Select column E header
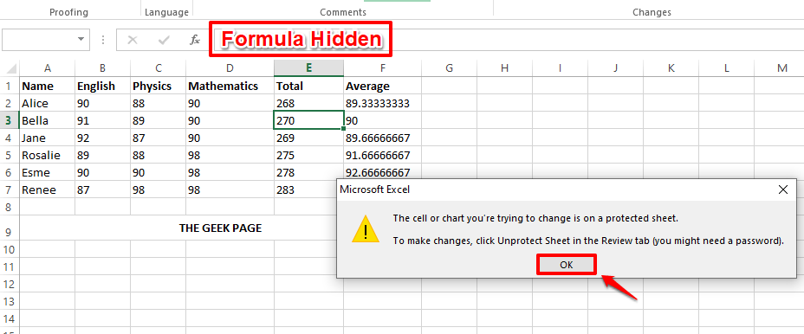 coord(308,68)
